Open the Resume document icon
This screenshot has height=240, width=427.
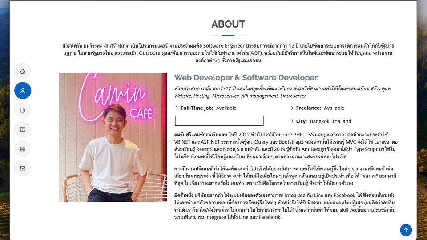click(x=23, y=110)
